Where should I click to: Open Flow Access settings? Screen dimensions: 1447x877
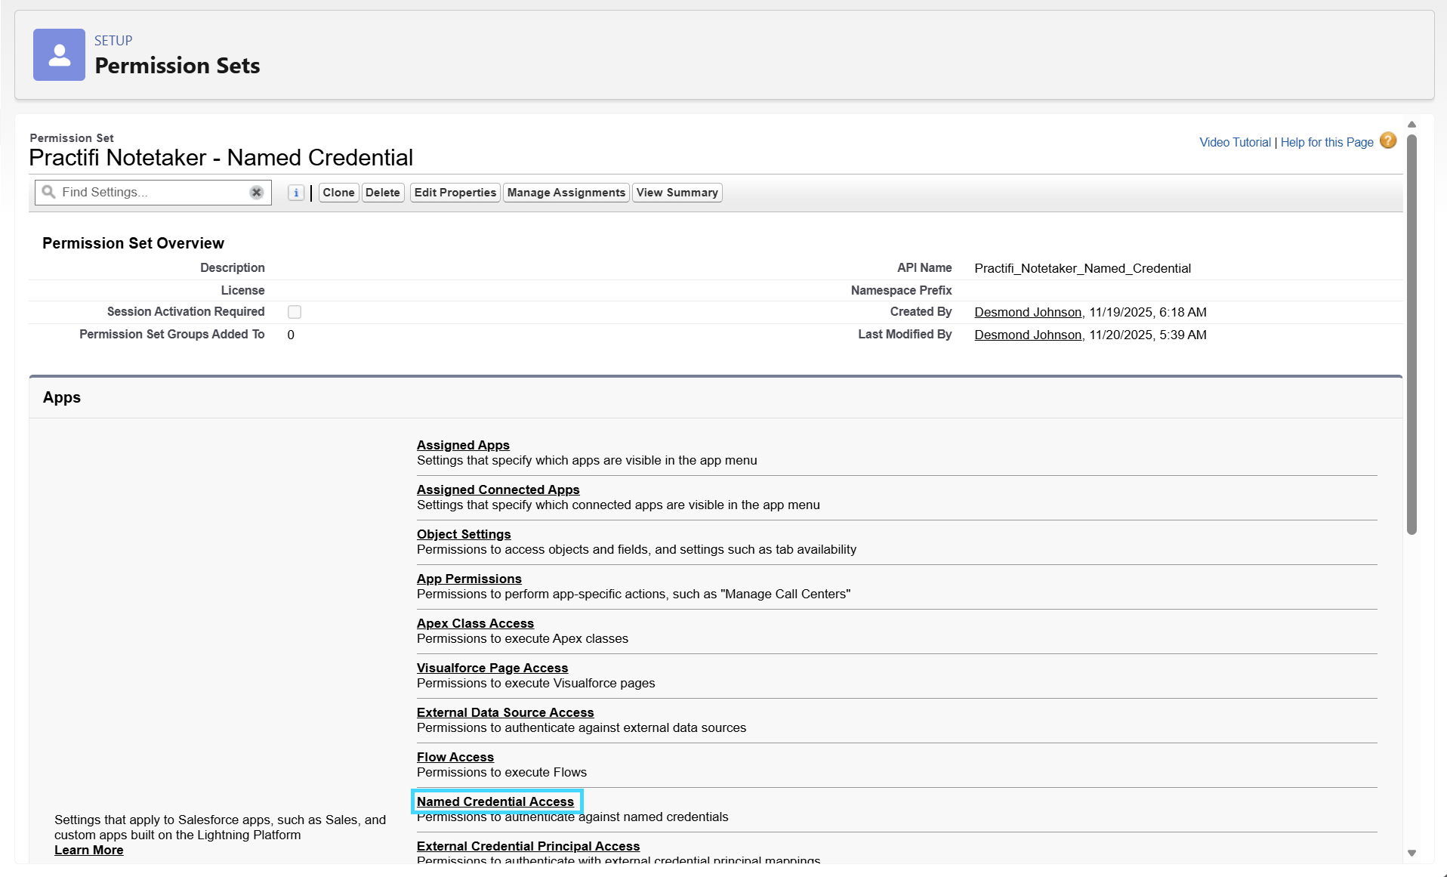(455, 757)
